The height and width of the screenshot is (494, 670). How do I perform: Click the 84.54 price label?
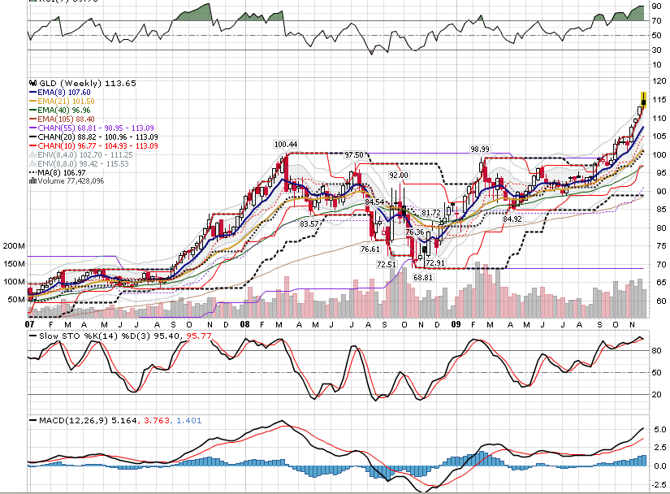click(374, 201)
